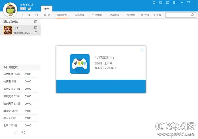Refresh the page with the reload icon
198x139 pixels.
click(36, 15)
